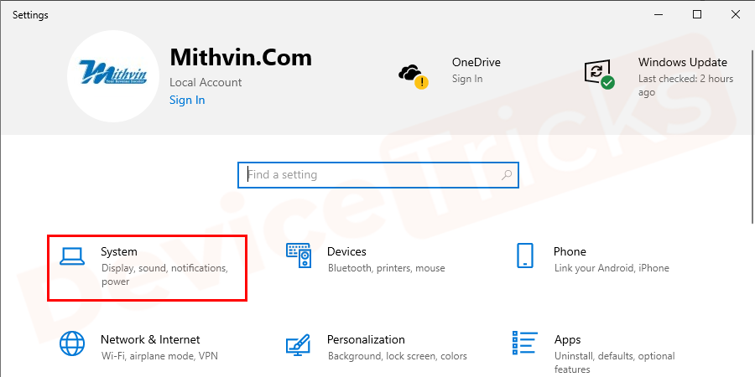The image size is (755, 377).
Task: Open the Devices settings label
Action: (x=346, y=251)
